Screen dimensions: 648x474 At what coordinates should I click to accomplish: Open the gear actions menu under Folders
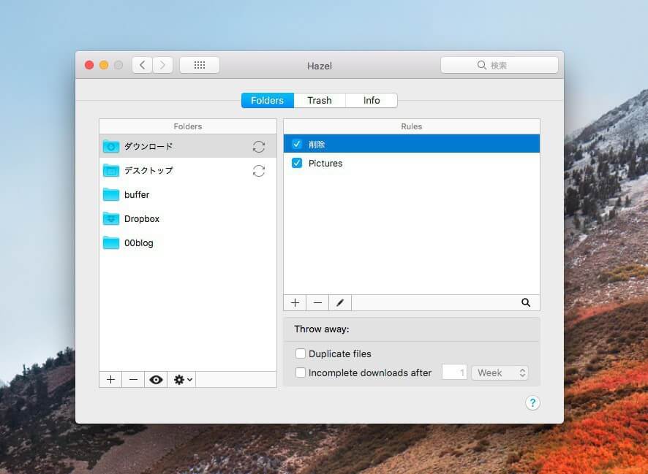[x=182, y=380]
